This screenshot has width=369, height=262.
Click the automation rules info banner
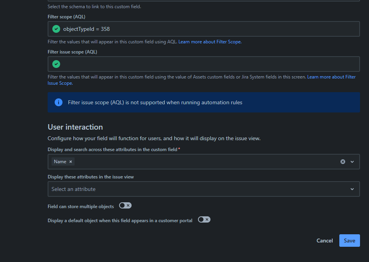pos(203,102)
